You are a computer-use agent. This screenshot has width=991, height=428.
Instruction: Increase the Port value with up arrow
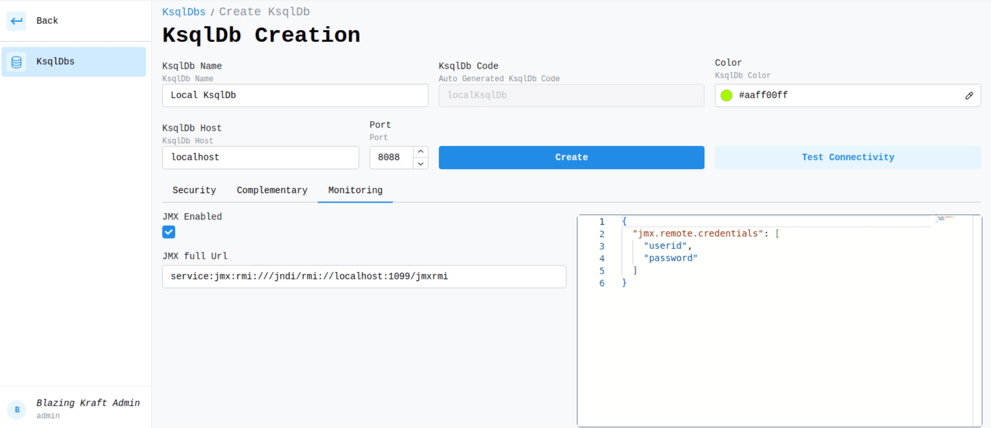click(421, 152)
